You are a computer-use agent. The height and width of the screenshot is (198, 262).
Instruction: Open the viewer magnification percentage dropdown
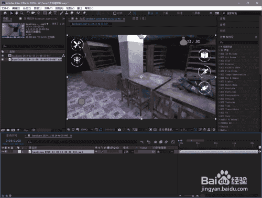[87, 130]
